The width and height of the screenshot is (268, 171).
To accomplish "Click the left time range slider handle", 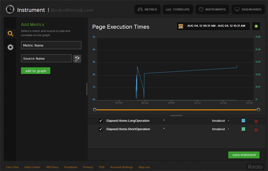I will pos(95,110).
